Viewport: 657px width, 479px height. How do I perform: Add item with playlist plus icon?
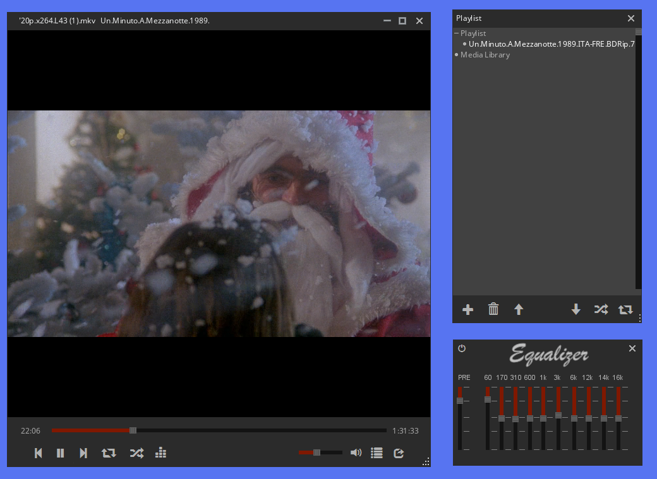click(467, 309)
